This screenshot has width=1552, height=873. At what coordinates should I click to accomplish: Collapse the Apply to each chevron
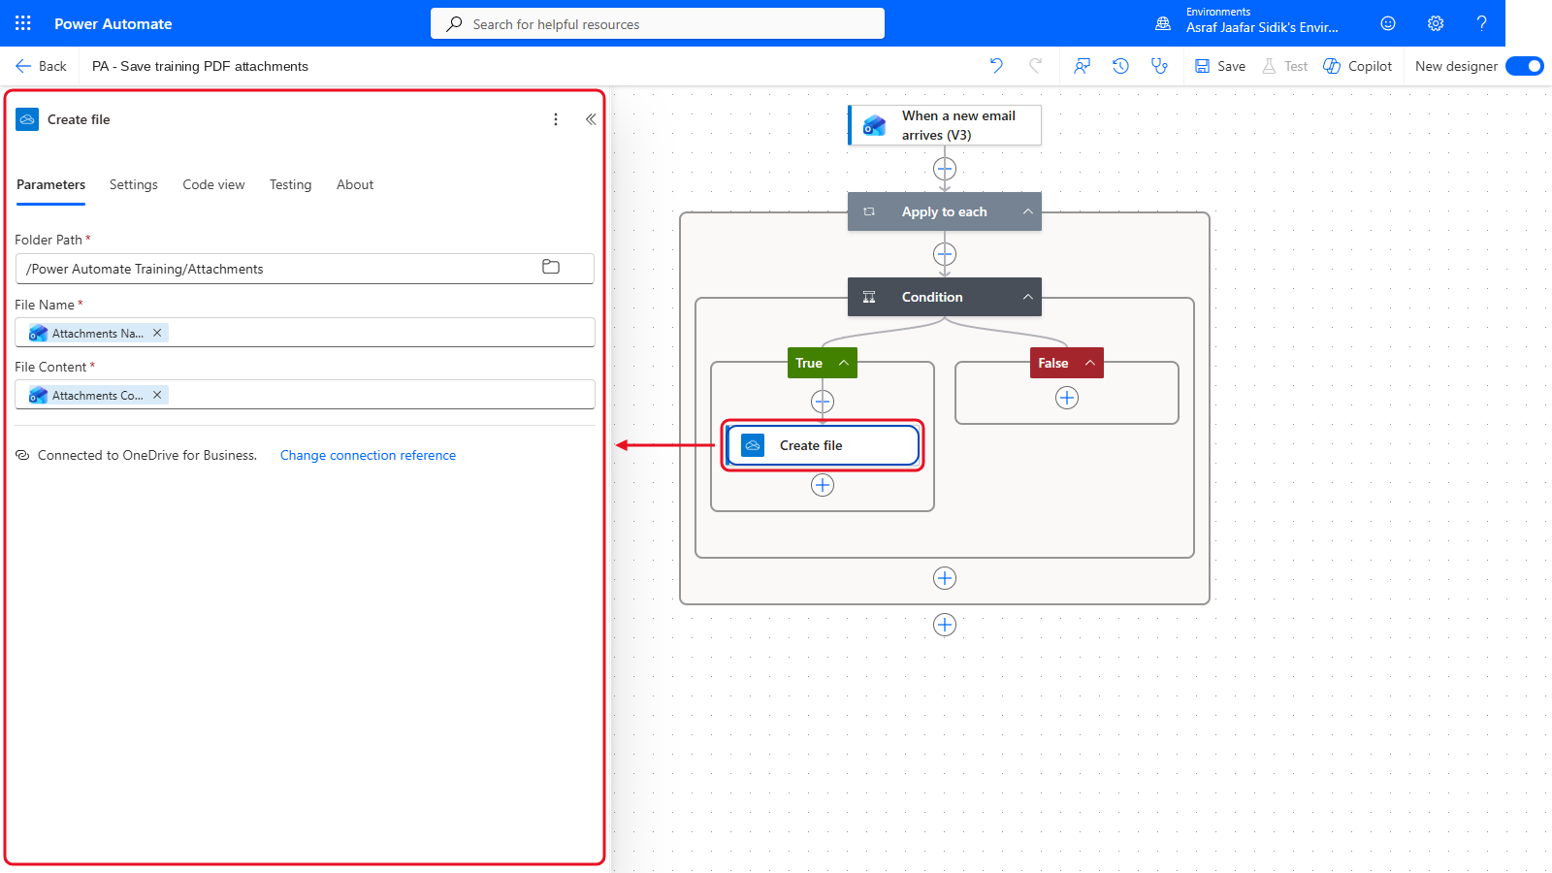pyautogui.click(x=1027, y=211)
